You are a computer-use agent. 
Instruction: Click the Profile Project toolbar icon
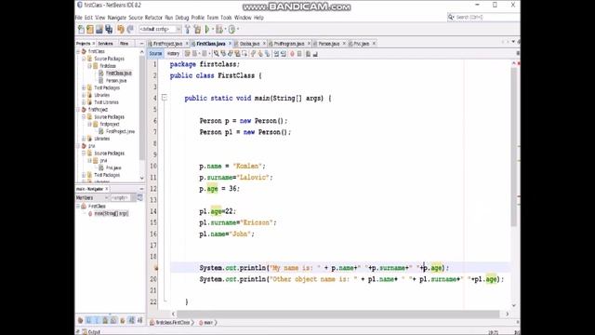tap(231, 29)
